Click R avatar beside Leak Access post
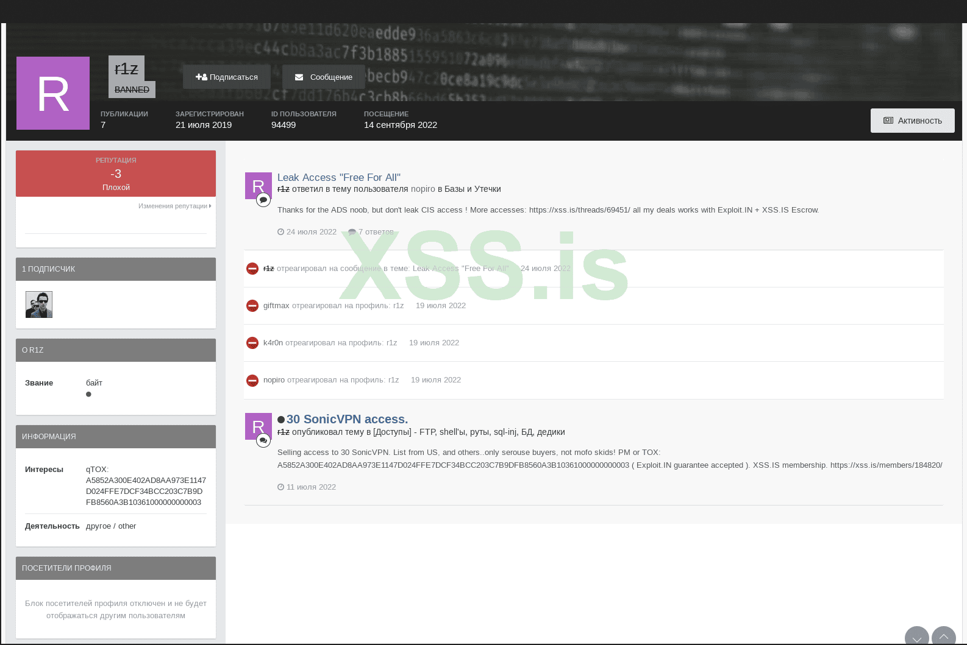Screen dimensions: 967x645 pyautogui.click(x=259, y=186)
